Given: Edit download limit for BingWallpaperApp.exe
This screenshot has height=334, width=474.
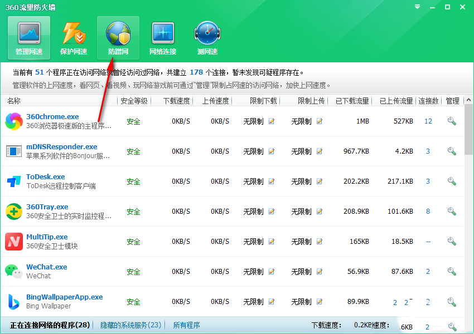Looking at the screenshot, I should point(272,301).
